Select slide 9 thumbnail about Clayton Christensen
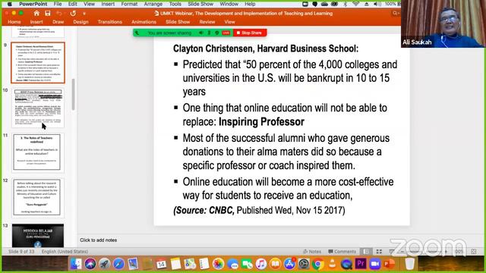The height and width of the screenshot is (273, 486). 38,63
